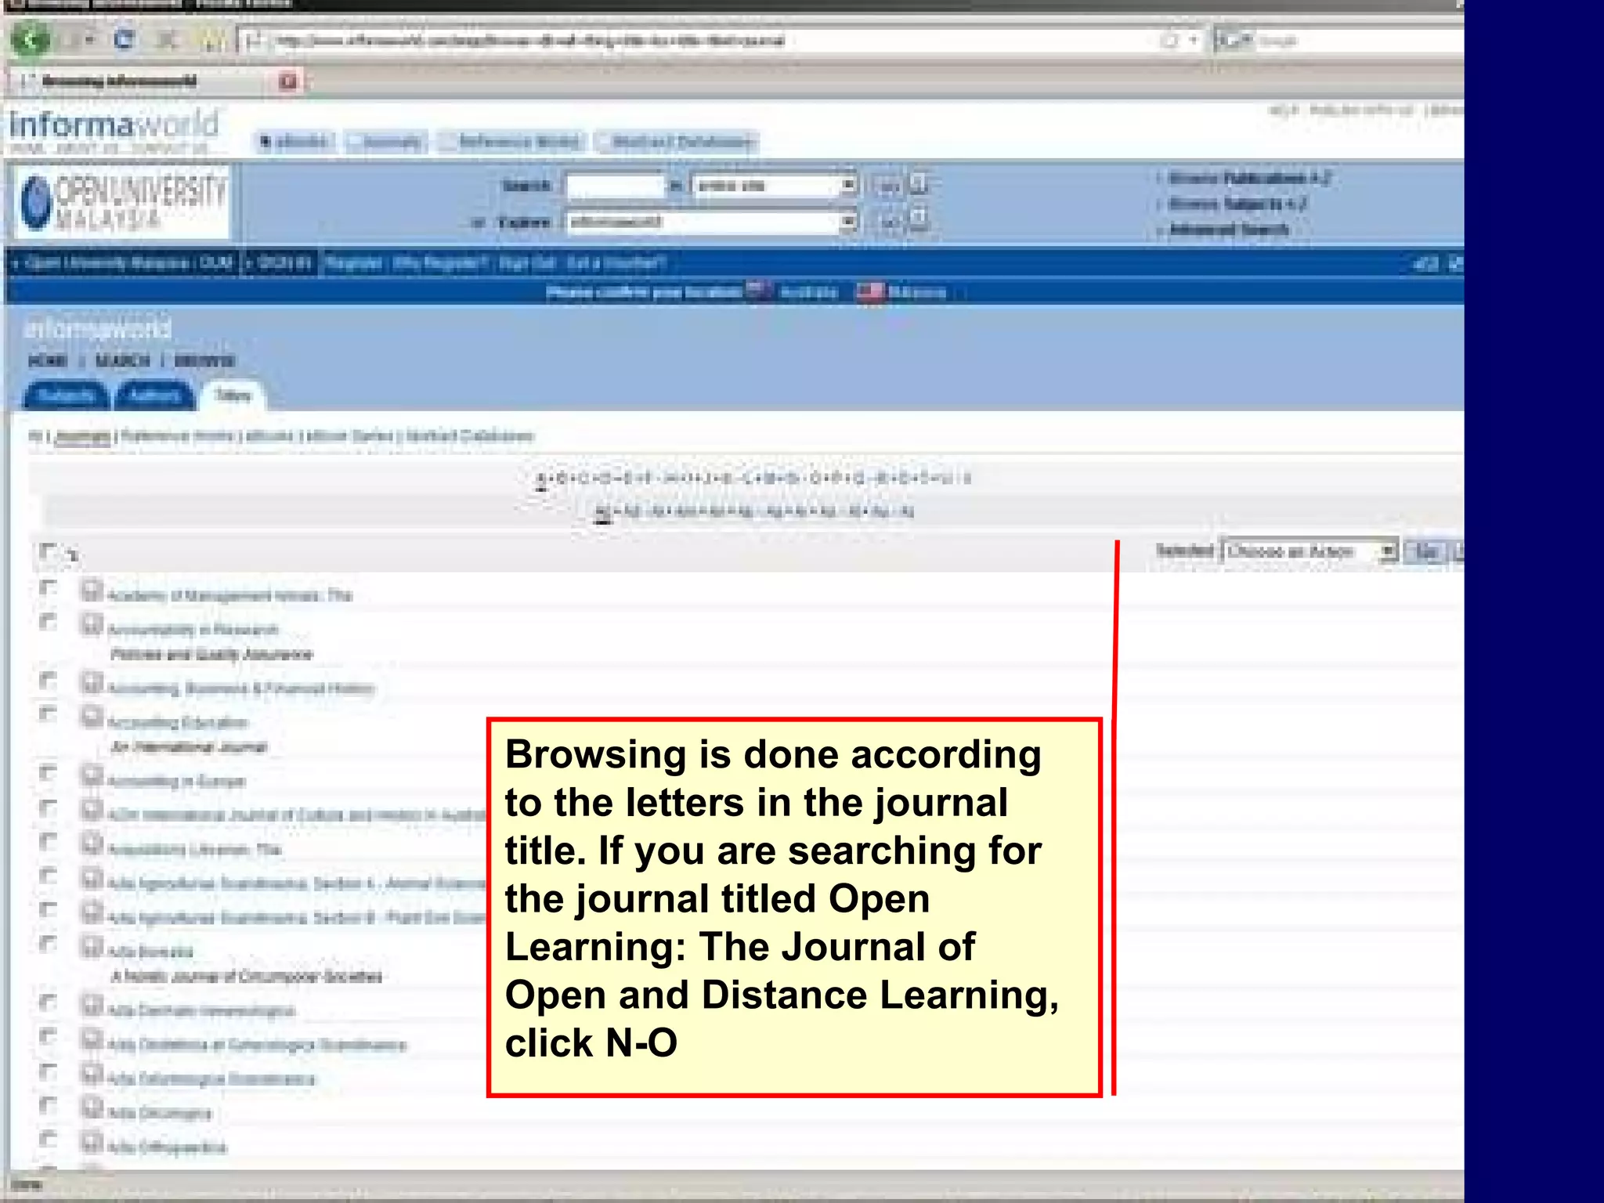Open the Acta Orthopaedica journal
This screenshot has width=1604, height=1203.
pos(167,1148)
